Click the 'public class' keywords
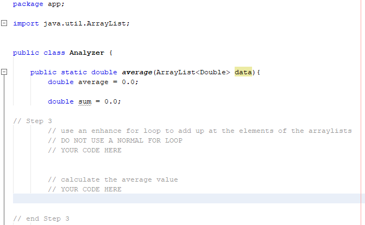 [x=39, y=53]
